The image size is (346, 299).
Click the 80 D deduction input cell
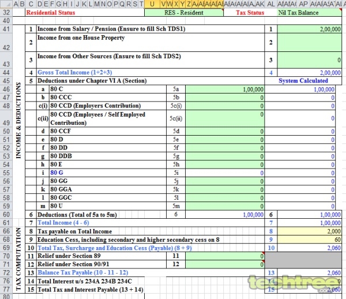tap(225, 140)
